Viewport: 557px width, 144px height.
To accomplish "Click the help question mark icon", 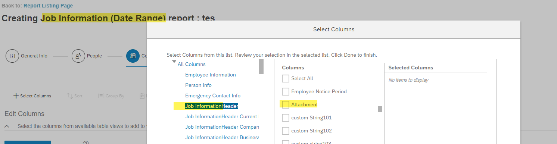I will click(85, 143).
